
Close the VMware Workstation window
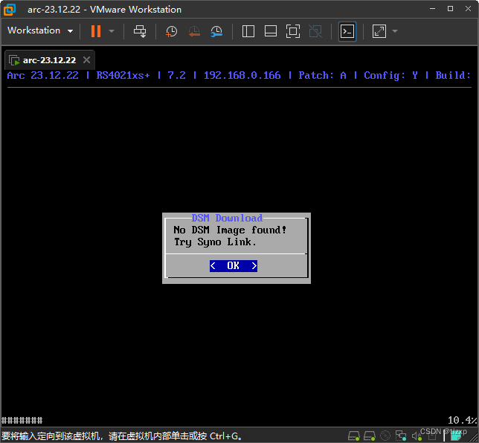[x=468, y=9]
